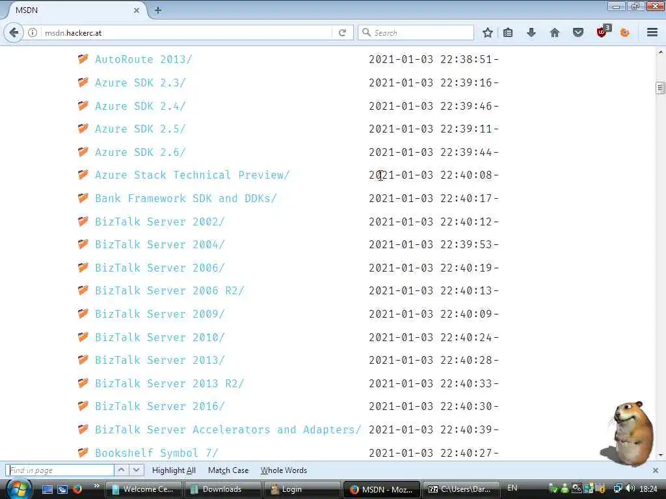The width and height of the screenshot is (666, 499).
Task: Open the Azure SDK 2.4/ folder link
Action: [x=140, y=106]
